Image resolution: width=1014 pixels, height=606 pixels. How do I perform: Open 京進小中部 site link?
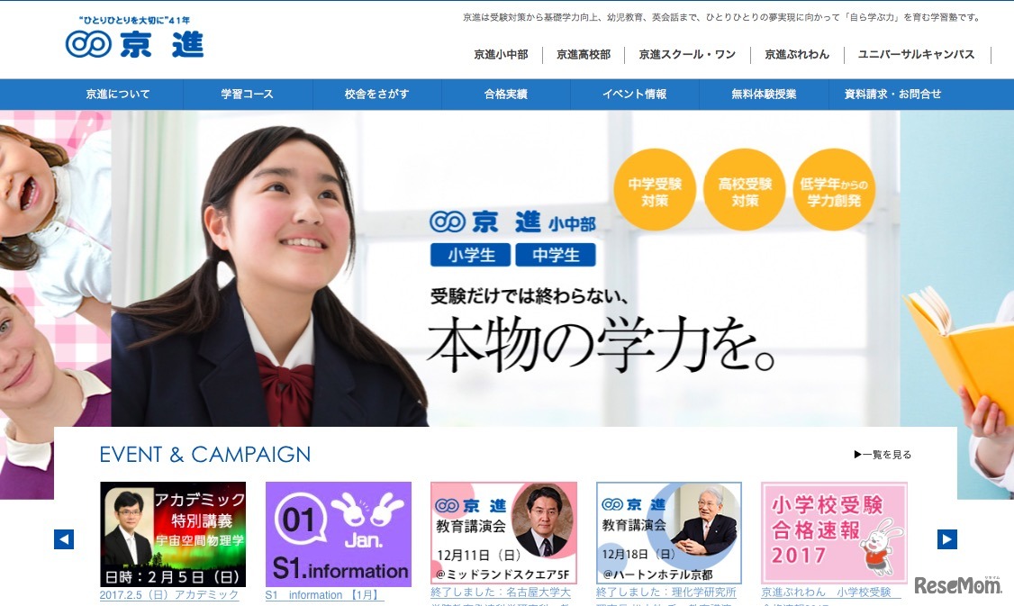502,55
